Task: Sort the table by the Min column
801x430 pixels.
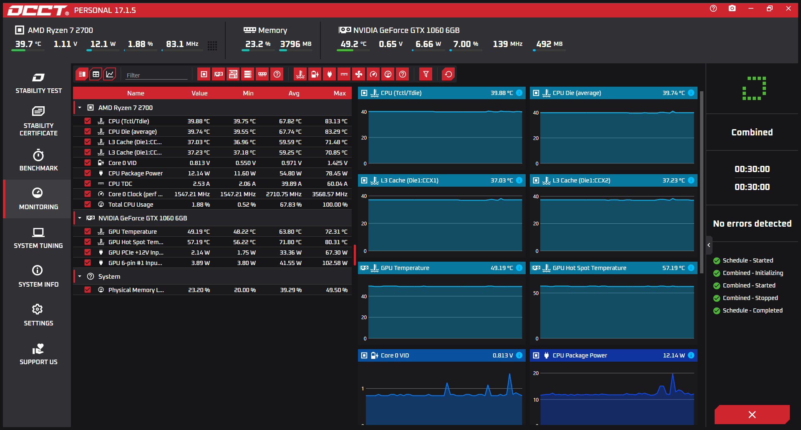Action: tap(248, 93)
